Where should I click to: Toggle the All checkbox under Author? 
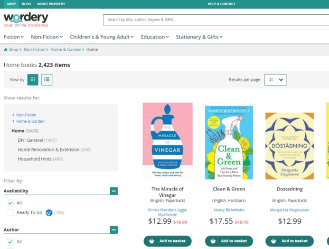tap(10, 241)
